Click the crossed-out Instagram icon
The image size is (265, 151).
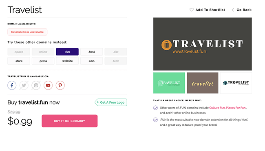36,85
